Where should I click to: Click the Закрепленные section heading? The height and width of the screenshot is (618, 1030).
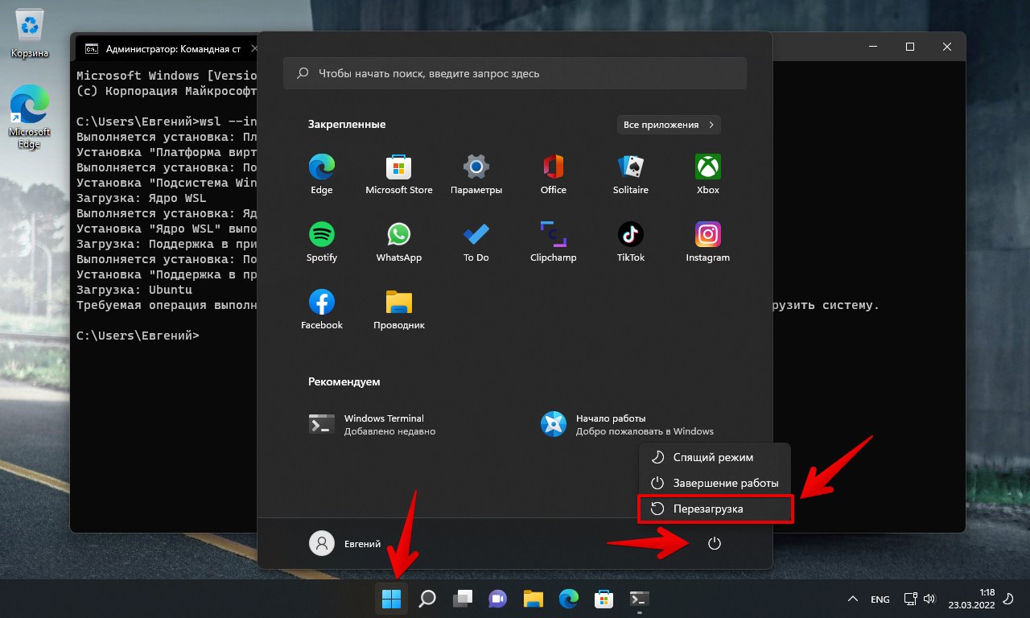click(x=347, y=125)
